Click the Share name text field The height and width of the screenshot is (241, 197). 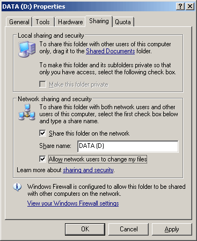tap(128, 146)
